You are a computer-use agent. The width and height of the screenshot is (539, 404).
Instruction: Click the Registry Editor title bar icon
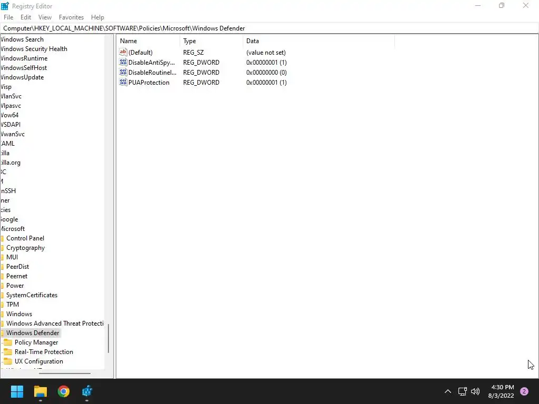[x=5, y=6]
